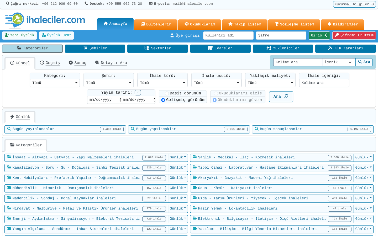Click the folder icon of the Madencilik - Sondaj row
This screenshot has width=378, height=236.
coord(9,198)
